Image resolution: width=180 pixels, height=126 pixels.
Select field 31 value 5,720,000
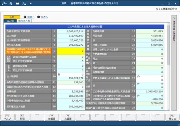150,103
